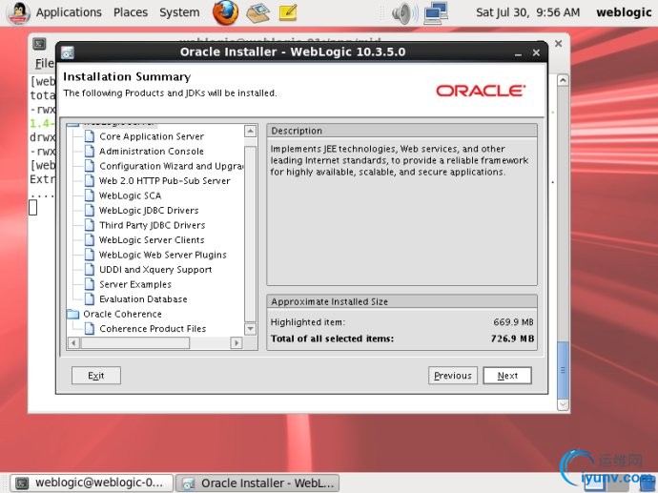Click the WebLogic Server Clients document icon
Image resolution: width=658 pixels, height=493 pixels.
pyautogui.click(x=89, y=239)
